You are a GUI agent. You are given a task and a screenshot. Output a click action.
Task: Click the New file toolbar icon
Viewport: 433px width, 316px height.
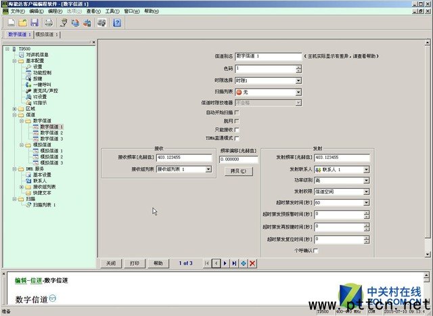[10, 22]
